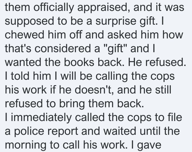Image resolution: width=192 pixels, height=152 pixels.
Task: Click the words "waited until the"
Action: (x=142, y=131)
